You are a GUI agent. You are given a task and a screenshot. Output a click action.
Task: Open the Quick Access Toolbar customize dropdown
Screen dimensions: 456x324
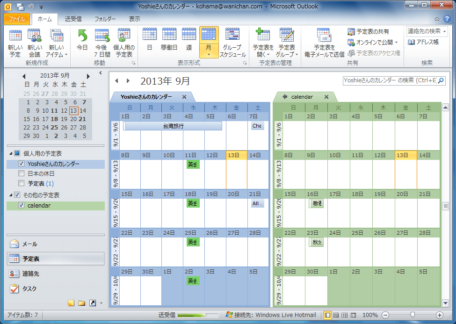(41, 7)
